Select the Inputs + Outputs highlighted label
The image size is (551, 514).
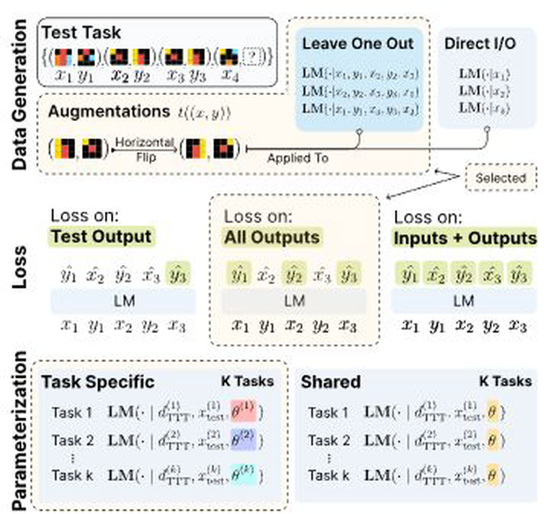pyautogui.click(x=465, y=238)
